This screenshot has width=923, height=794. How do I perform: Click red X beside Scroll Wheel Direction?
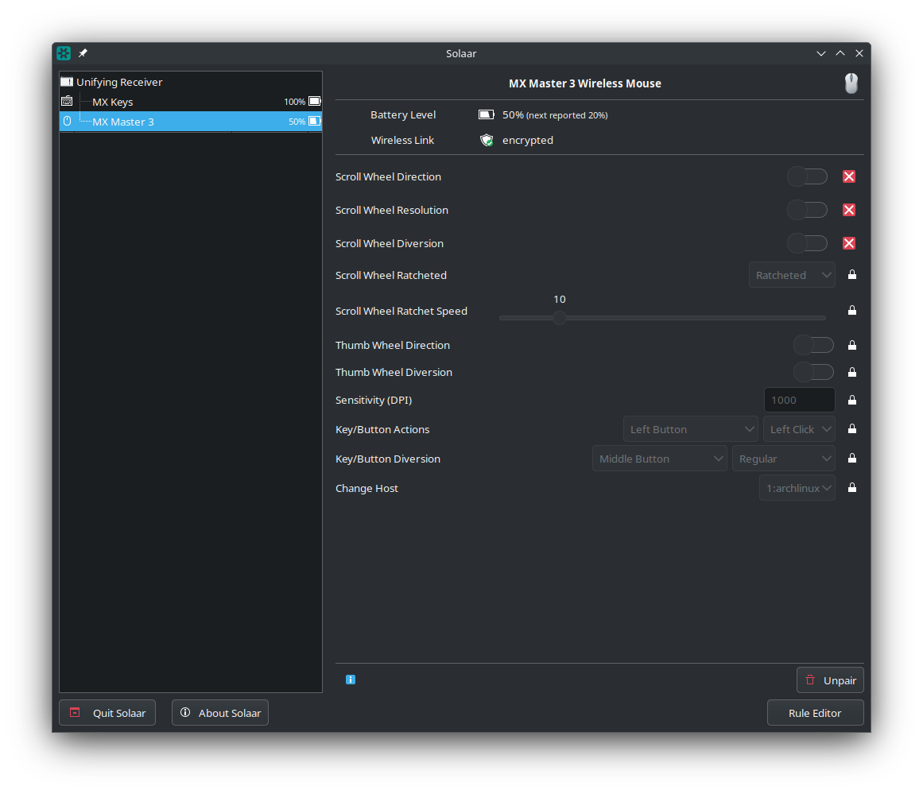(x=849, y=176)
